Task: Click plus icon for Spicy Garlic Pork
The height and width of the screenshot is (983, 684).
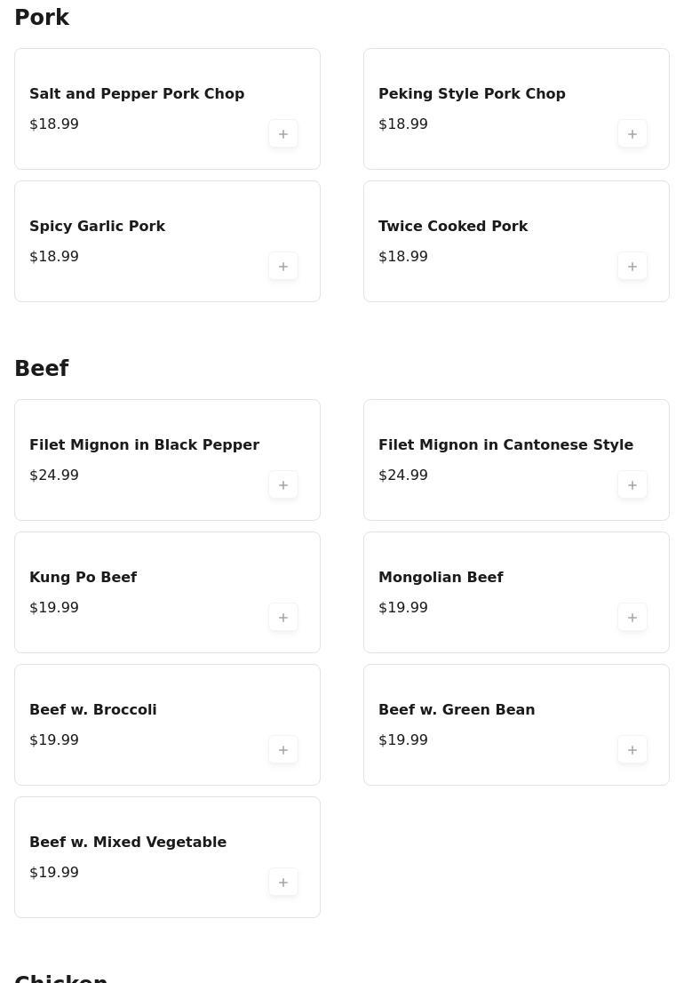Action: point(283,267)
